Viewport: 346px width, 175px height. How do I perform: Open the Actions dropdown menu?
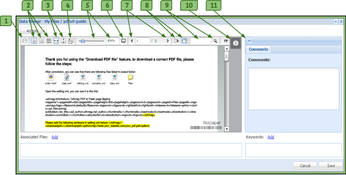point(34,31)
